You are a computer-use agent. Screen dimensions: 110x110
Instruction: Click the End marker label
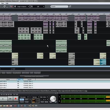pos(14,69)
